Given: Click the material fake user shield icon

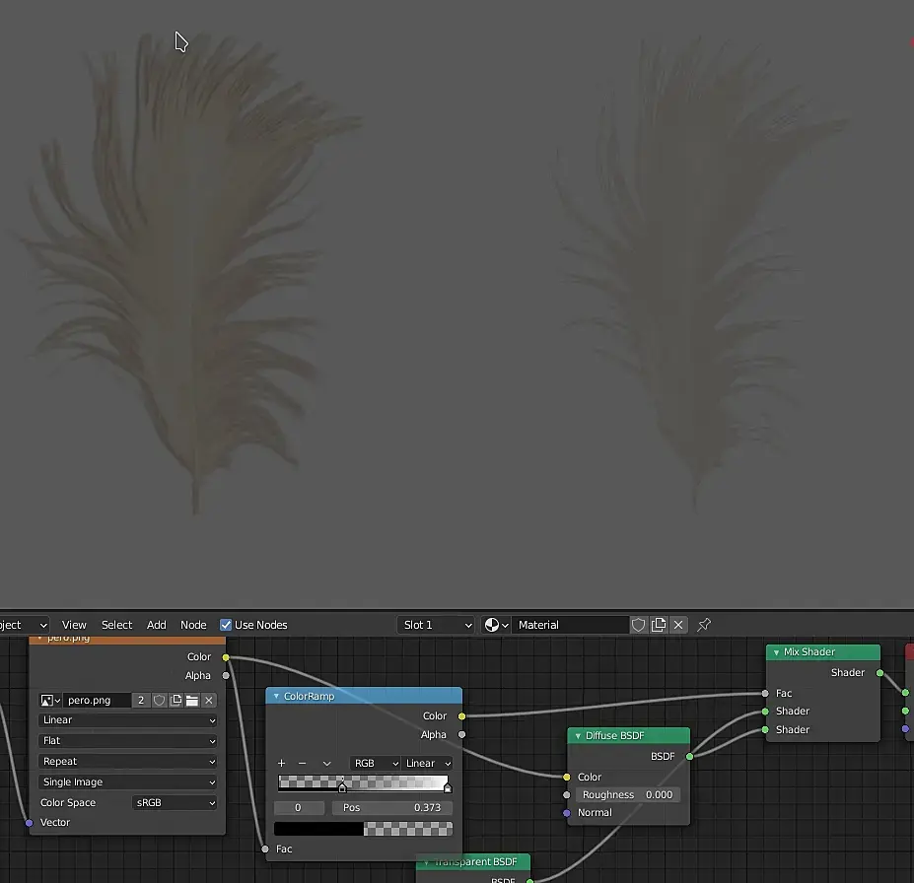Looking at the screenshot, I should (638, 625).
